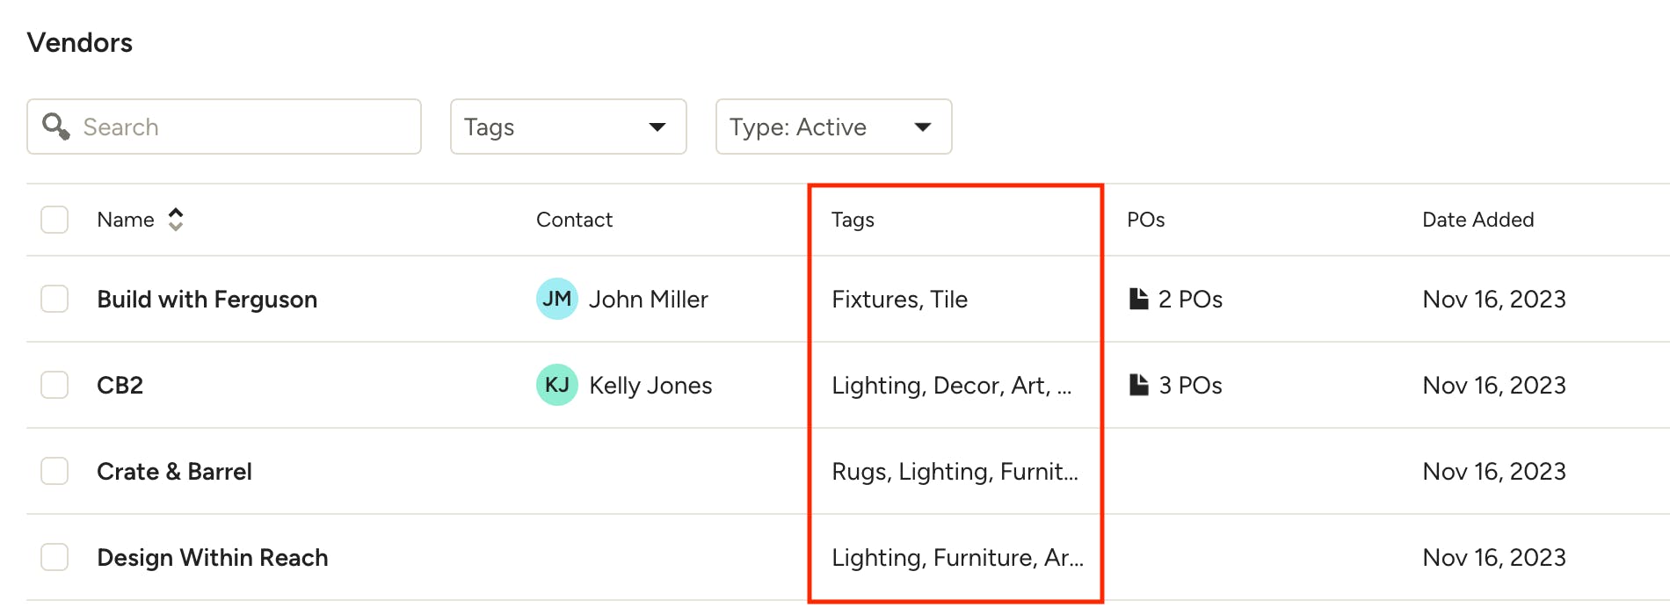The height and width of the screenshot is (615, 1670).
Task: Check the CB2 row checkbox
Action: (54, 385)
